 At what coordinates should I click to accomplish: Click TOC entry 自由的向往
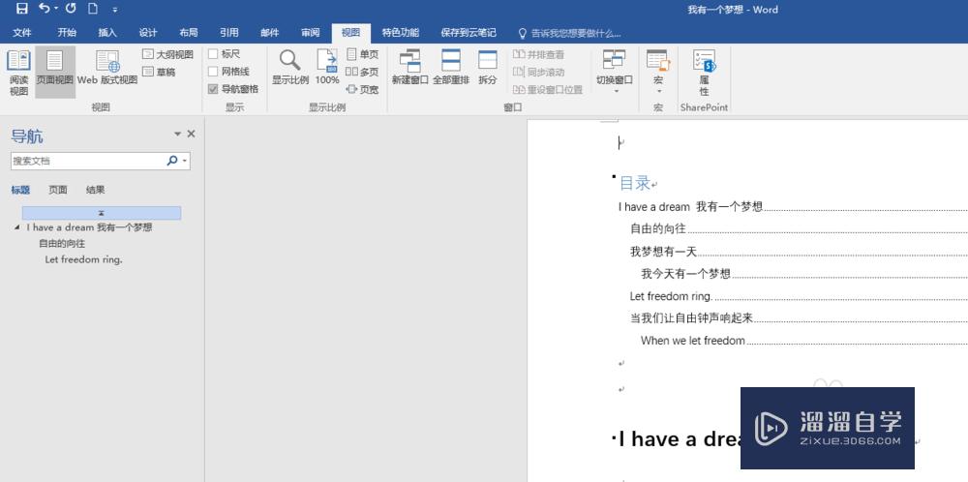point(658,229)
